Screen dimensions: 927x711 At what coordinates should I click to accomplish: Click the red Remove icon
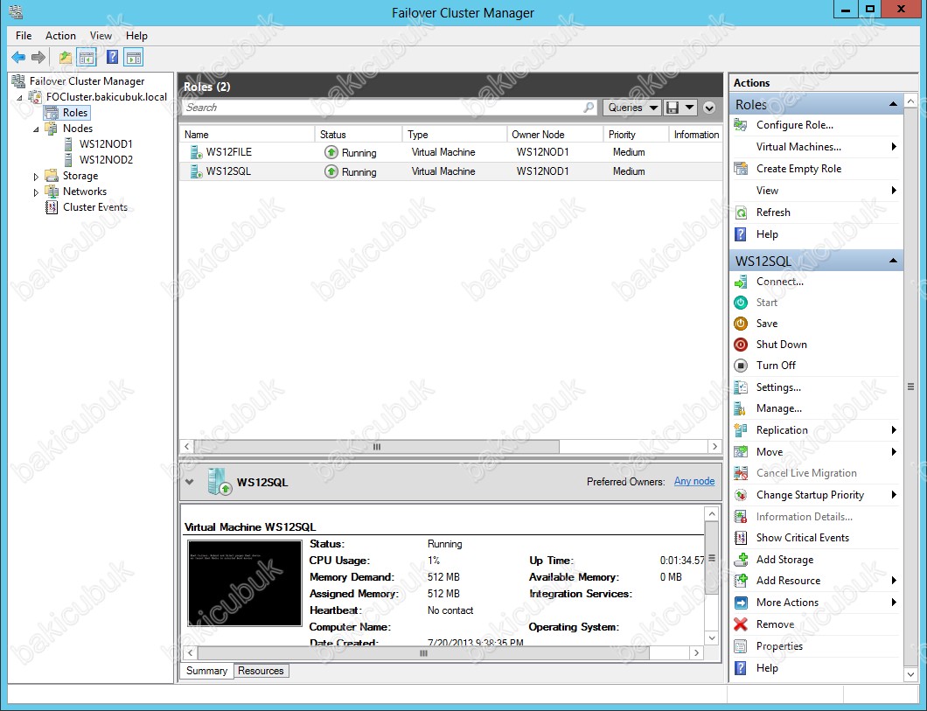click(x=741, y=624)
